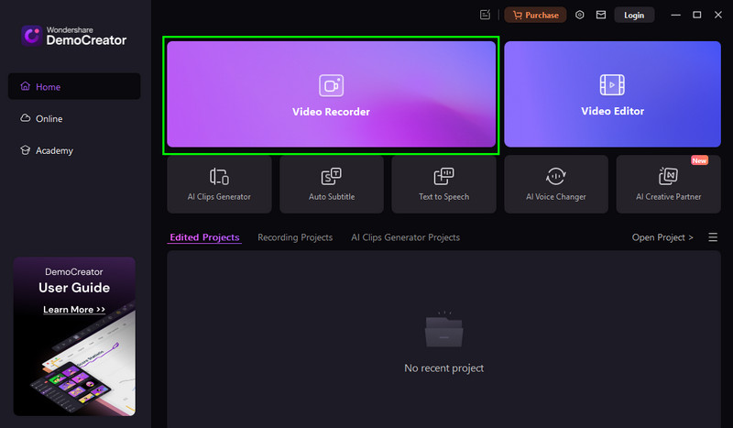
Task: Switch to AI Clips Generator Projects tab
Action: 405,237
